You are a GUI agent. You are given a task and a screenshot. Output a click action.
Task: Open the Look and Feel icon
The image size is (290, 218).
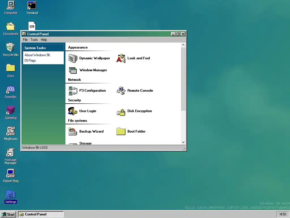[x=121, y=58]
